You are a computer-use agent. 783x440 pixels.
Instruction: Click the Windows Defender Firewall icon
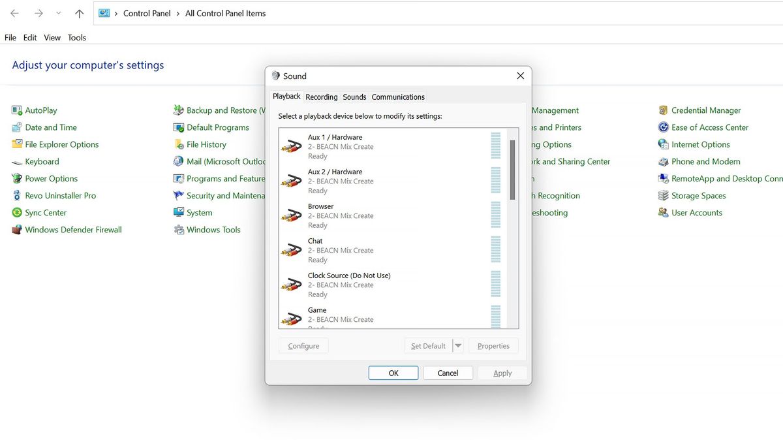point(17,230)
